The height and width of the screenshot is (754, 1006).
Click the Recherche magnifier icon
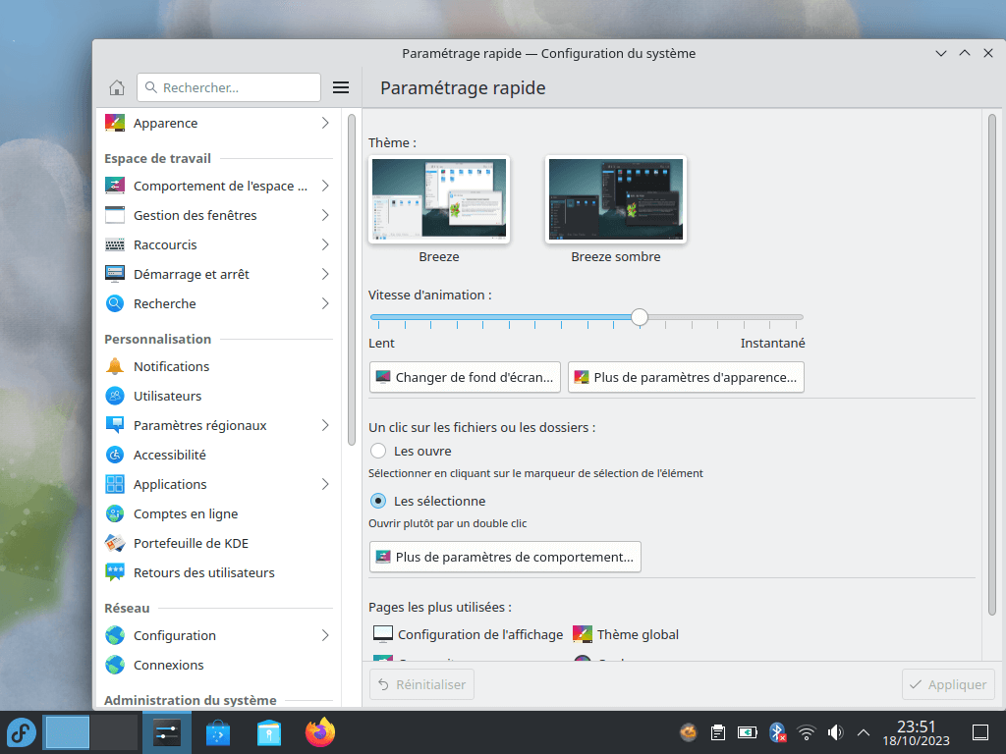115,304
